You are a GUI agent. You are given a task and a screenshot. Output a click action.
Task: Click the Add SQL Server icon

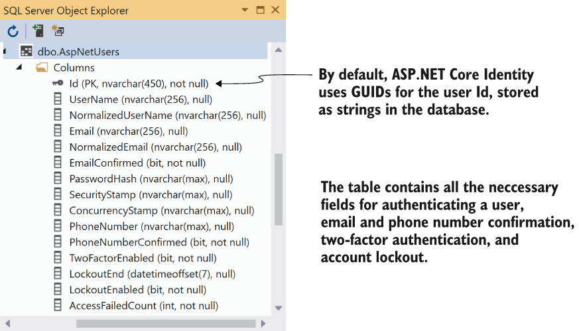[x=38, y=31]
